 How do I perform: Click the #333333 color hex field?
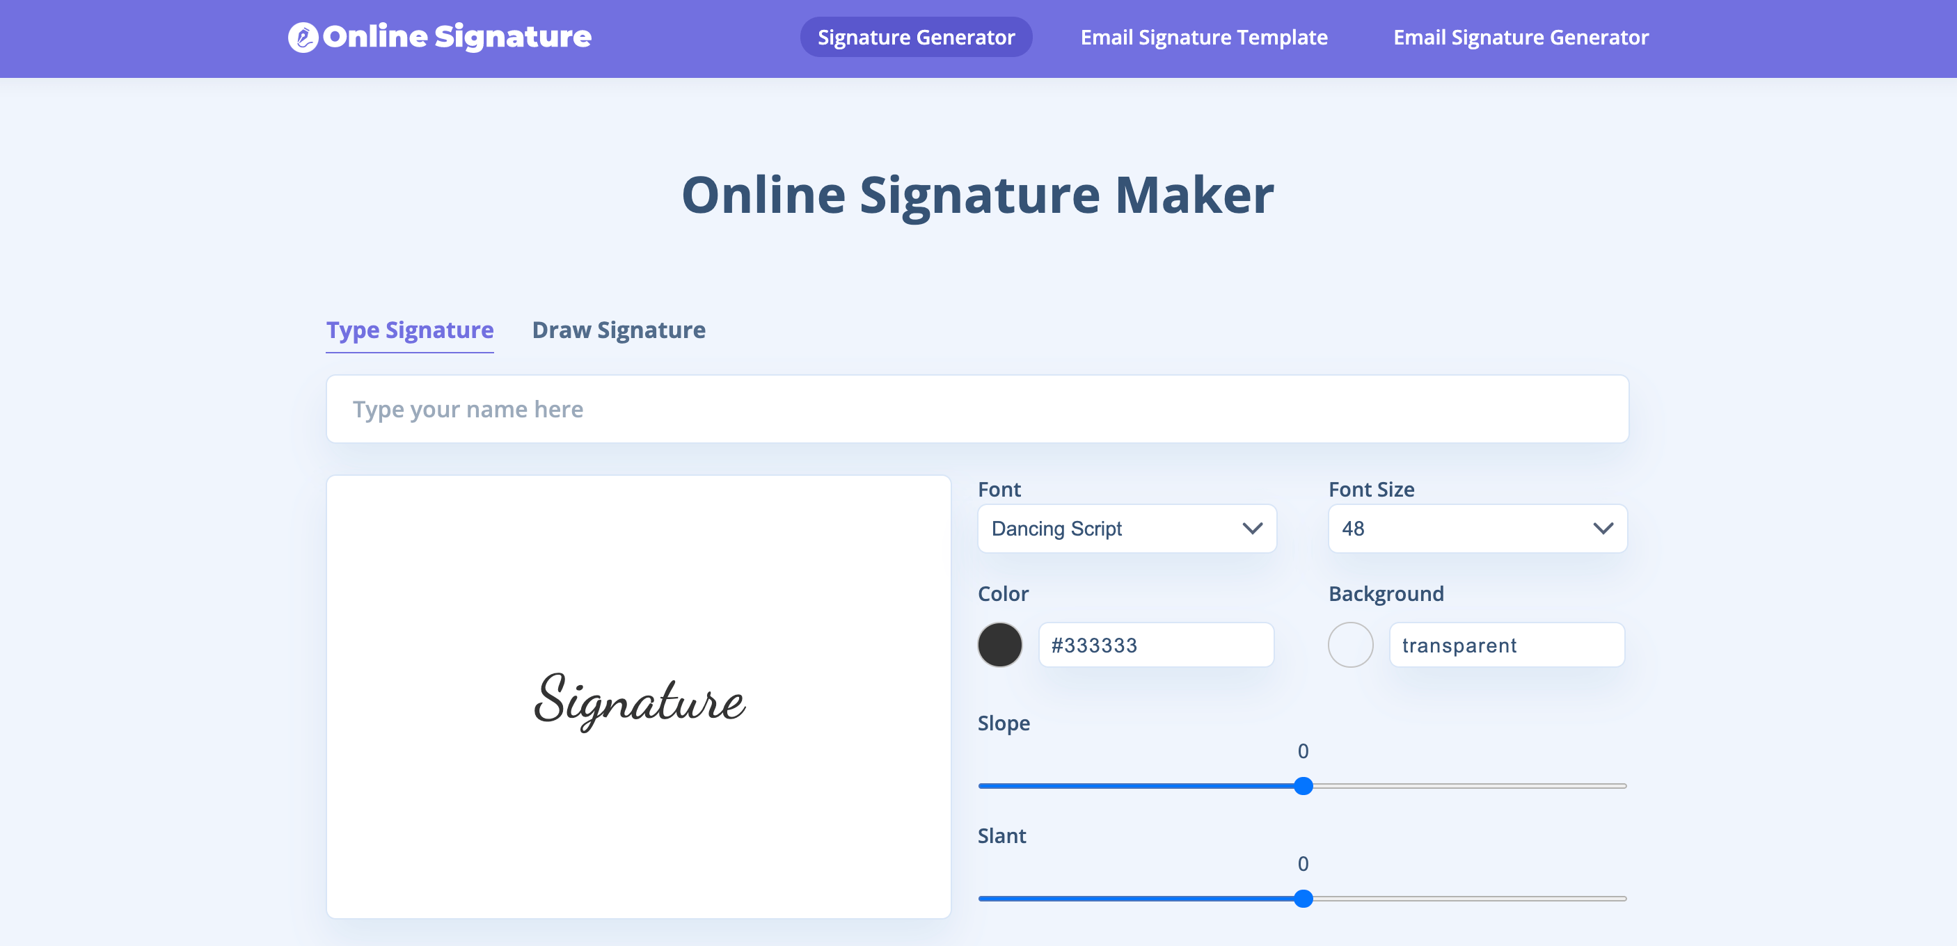(x=1155, y=646)
